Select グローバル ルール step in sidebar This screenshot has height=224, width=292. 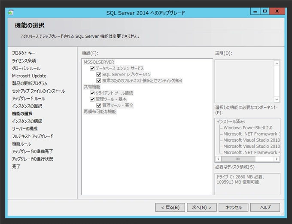click(x=26, y=68)
